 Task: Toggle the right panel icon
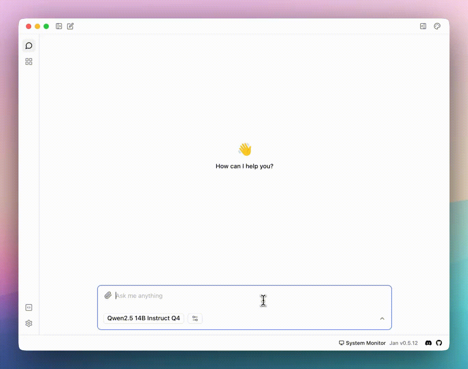point(423,26)
